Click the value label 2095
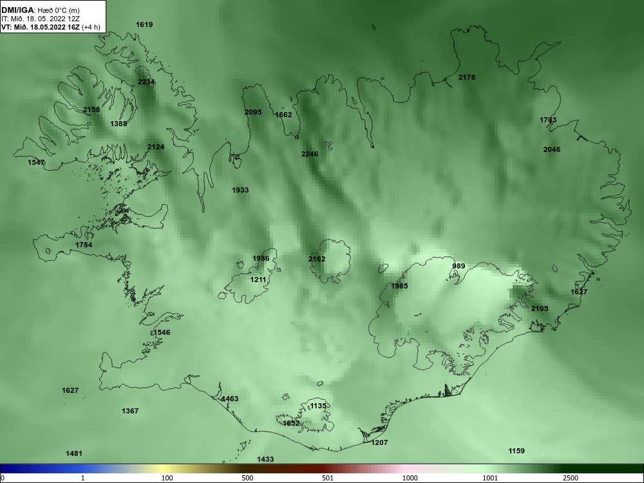The width and height of the screenshot is (644, 483). point(253,112)
